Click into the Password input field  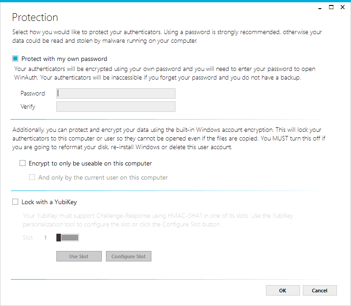[116, 93]
